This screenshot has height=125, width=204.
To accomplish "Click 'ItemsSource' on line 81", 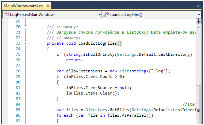I will point(99,88).
